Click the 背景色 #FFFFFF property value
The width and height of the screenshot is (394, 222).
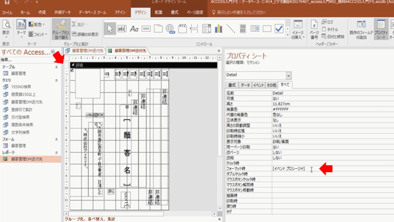click(332, 109)
